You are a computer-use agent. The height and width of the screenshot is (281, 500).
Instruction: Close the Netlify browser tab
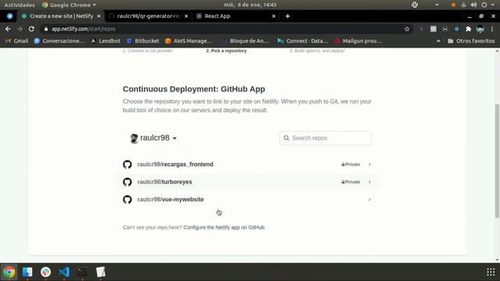pyautogui.click(x=99, y=16)
